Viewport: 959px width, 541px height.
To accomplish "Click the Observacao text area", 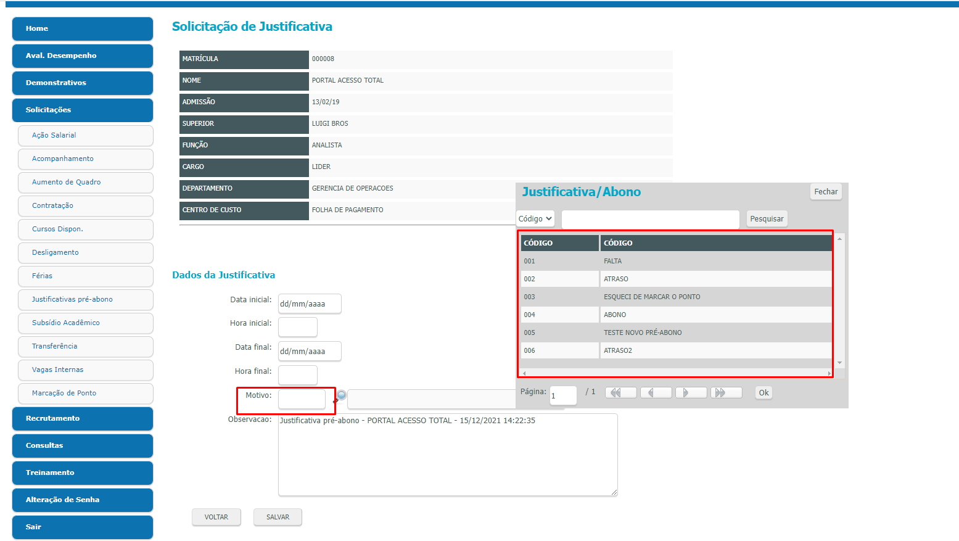I will click(448, 455).
